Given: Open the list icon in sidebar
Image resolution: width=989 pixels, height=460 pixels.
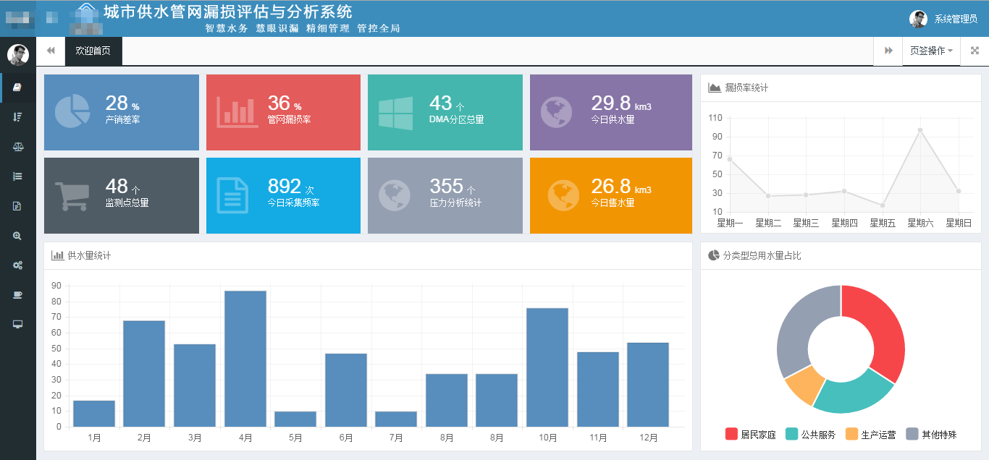Looking at the screenshot, I should click(18, 176).
